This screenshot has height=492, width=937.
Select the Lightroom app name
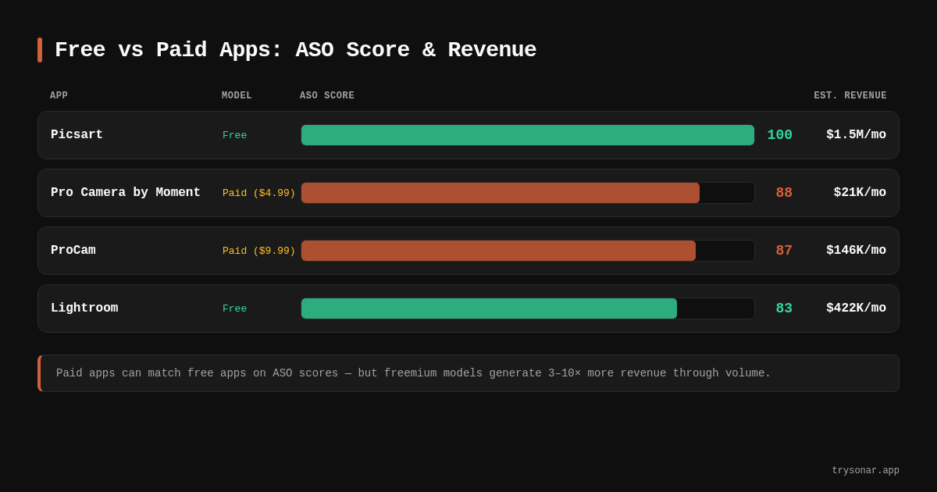pos(84,308)
